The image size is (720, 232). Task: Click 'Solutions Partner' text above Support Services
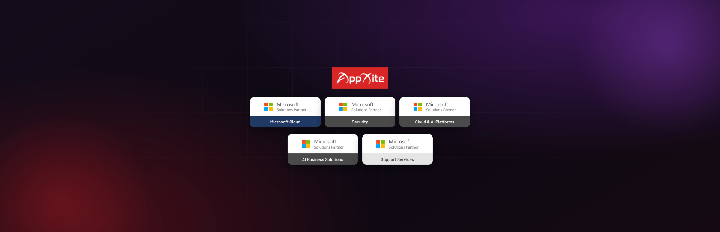[x=403, y=147]
